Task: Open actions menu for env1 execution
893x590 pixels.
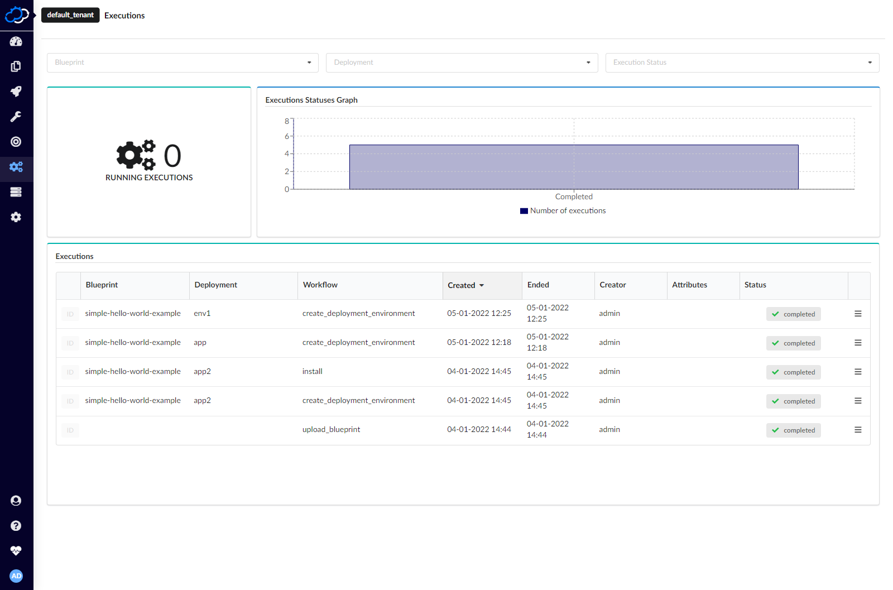Action: point(858,314)
